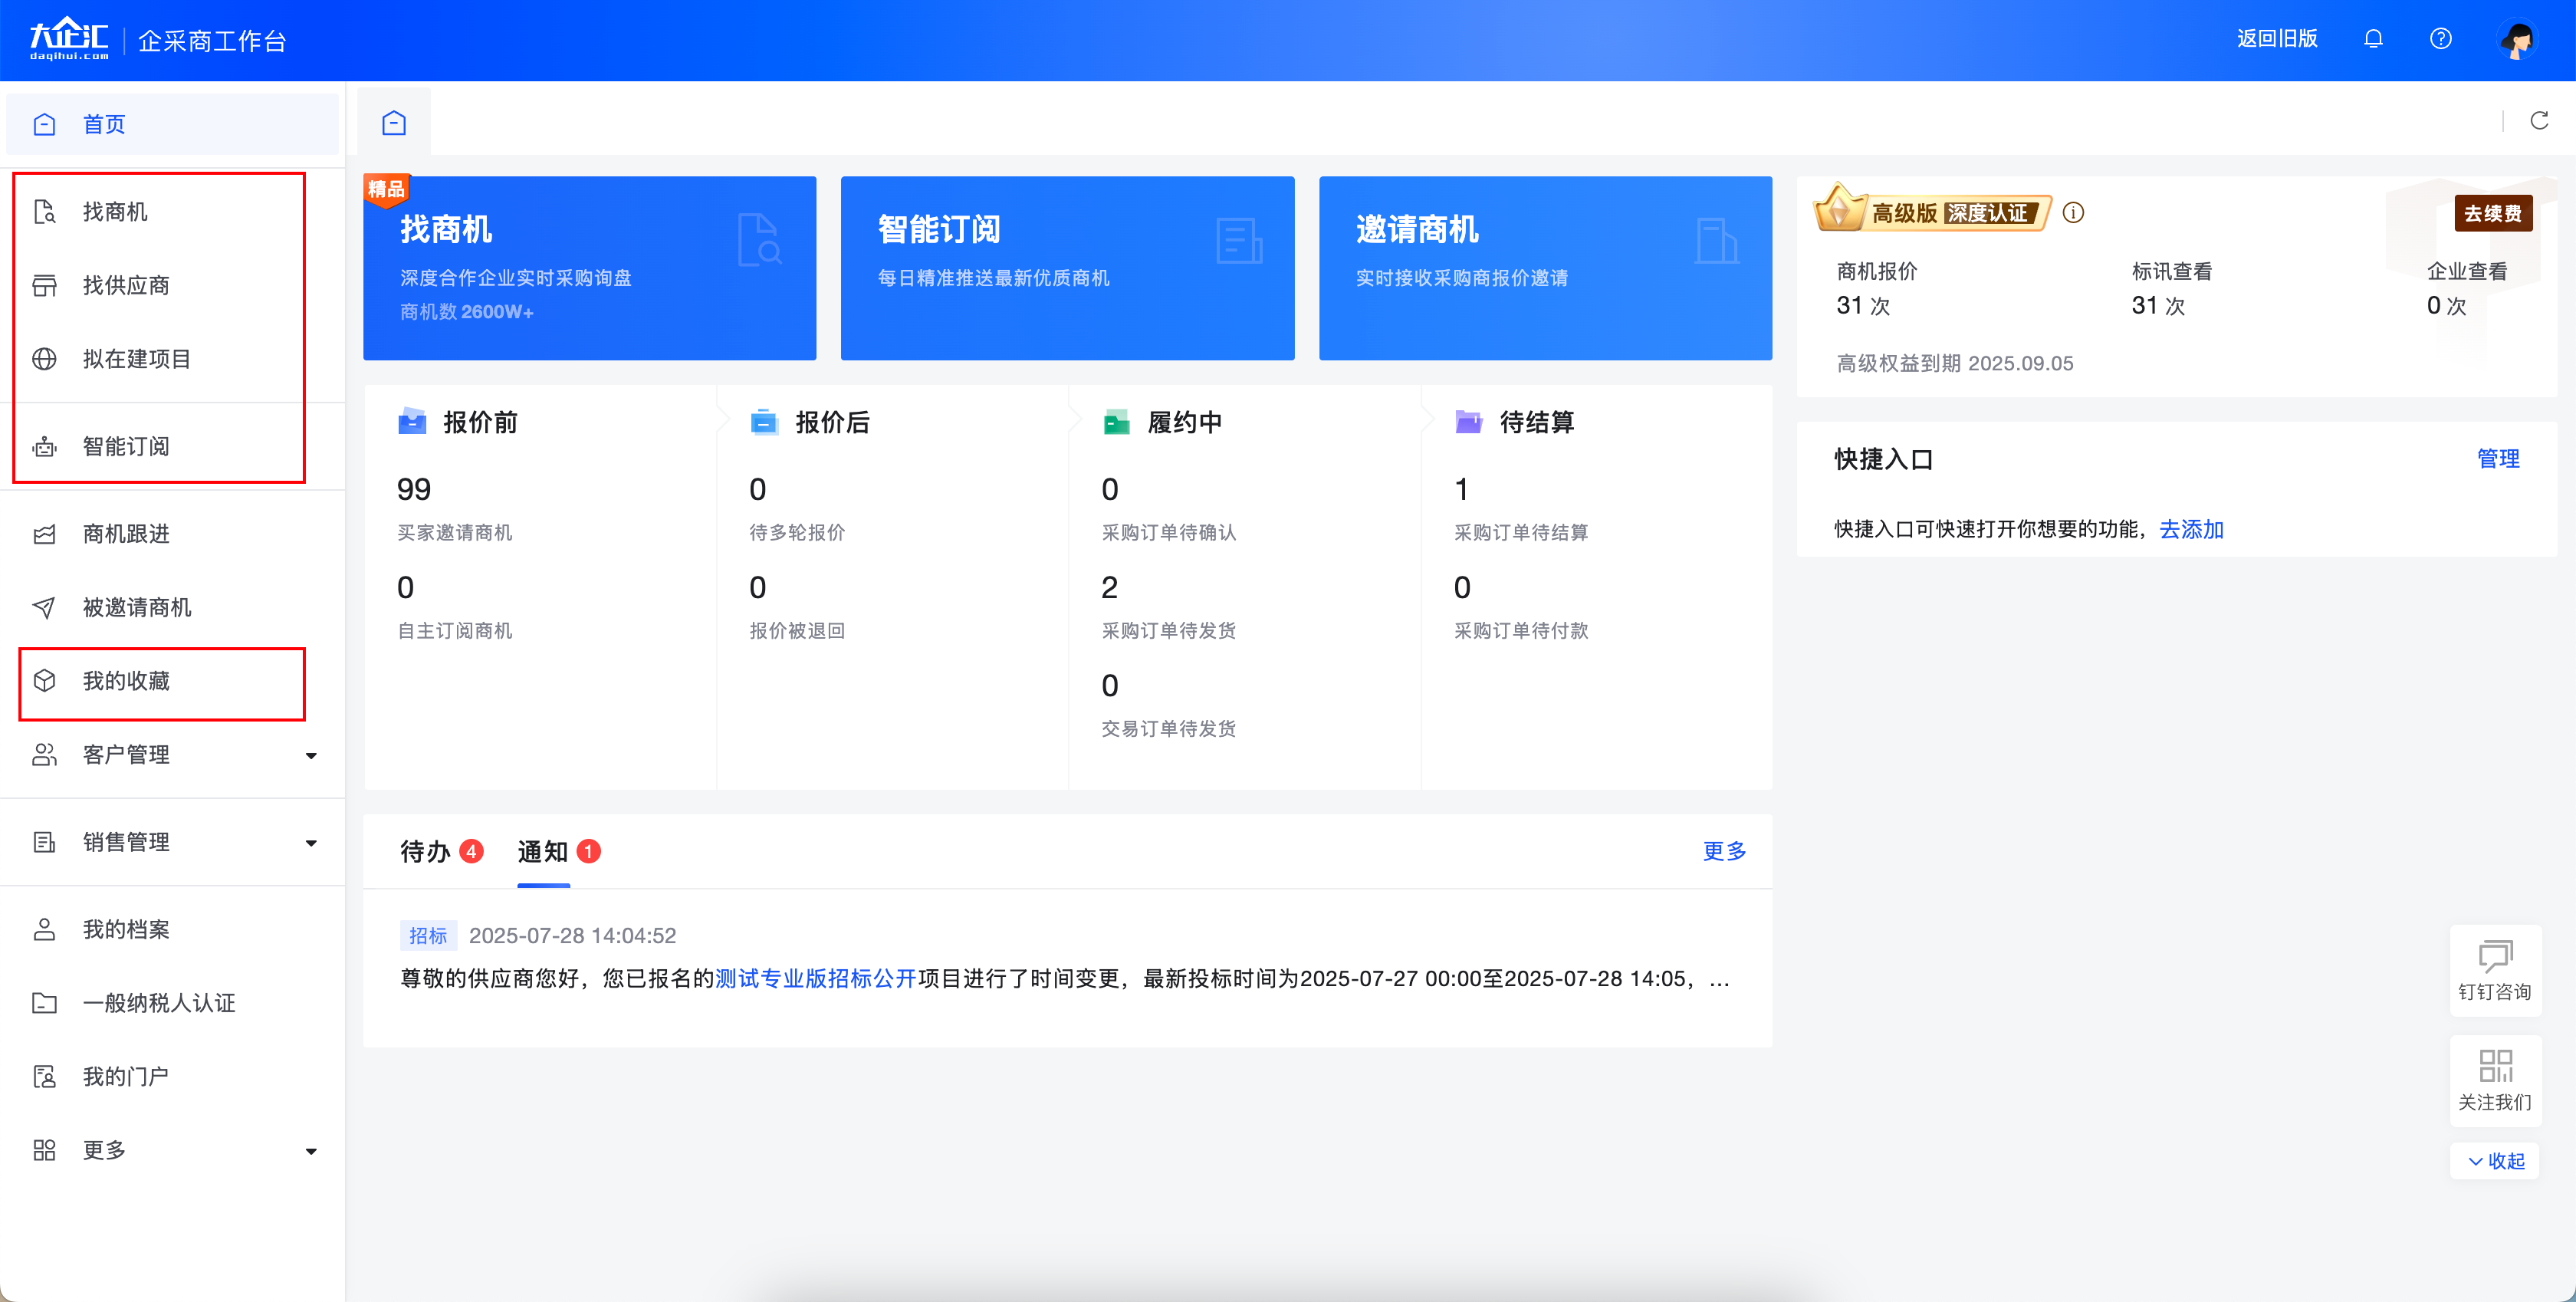This screenshot has height=1302, width=2576.
Task: Click the 去续费 renewal button
Action: click(x=2494, y=212)
